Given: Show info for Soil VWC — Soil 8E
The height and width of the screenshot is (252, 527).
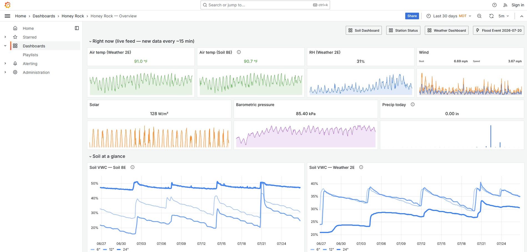Looking at the screenshot, I should tap(133, 167).
